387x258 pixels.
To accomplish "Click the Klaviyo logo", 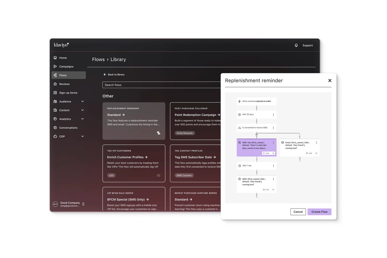I will point(61,45).
